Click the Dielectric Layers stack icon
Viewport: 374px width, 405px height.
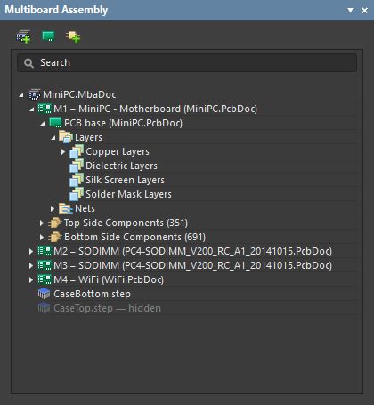point(77,166)
